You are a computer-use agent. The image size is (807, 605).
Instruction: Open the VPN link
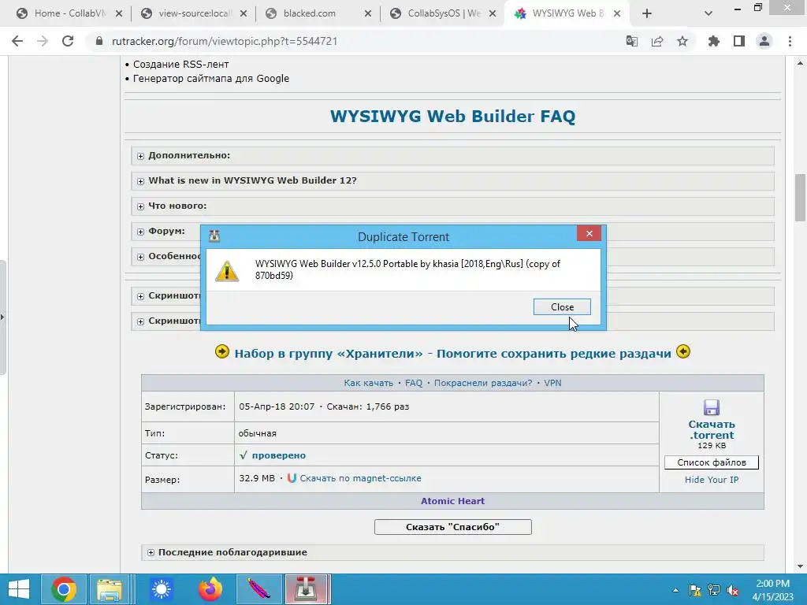(x=552, y=383)
